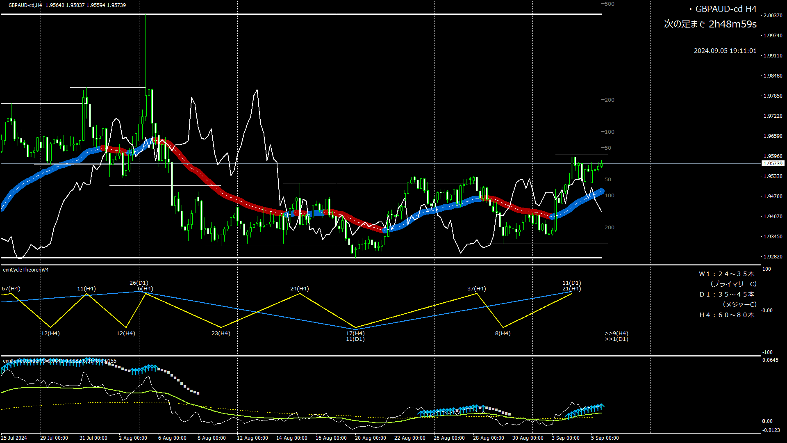
Task: Click the next-bar countdown timer 2h48m59s
Action: pos(732,24)
